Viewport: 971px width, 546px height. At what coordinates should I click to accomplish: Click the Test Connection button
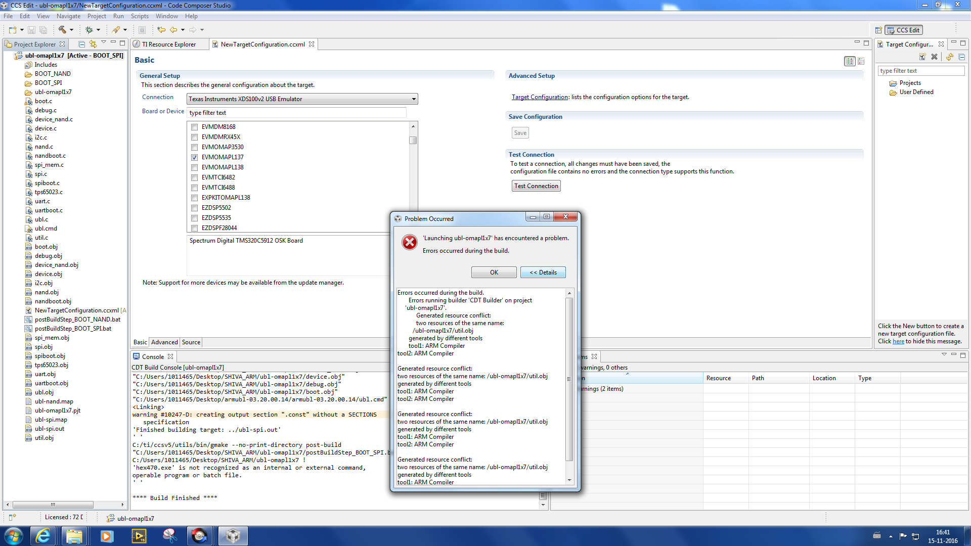536,186
